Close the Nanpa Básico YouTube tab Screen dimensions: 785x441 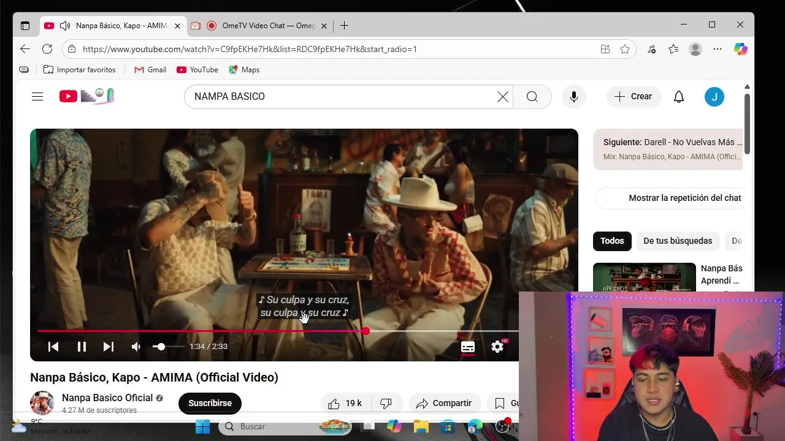point(177,26)
